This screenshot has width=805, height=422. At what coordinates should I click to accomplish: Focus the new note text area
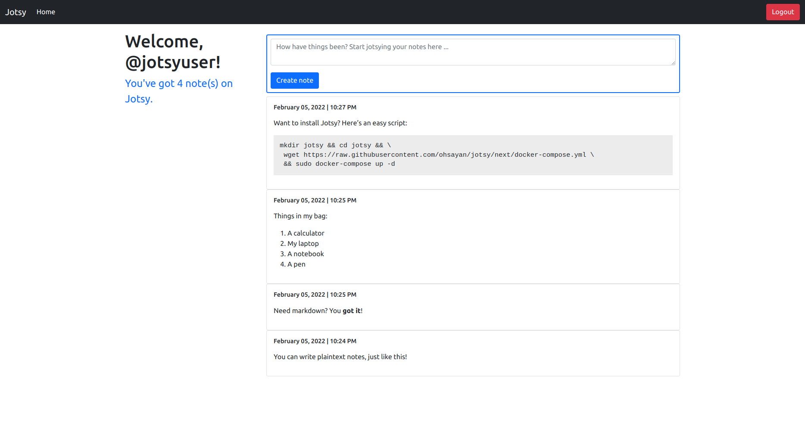click(x=472, y=52)
